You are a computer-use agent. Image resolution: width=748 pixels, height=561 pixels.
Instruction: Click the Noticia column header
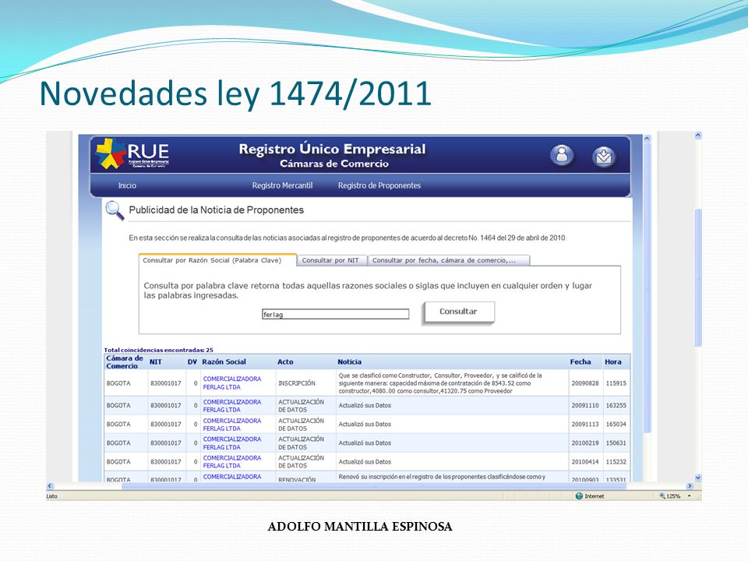pos(350,362)
